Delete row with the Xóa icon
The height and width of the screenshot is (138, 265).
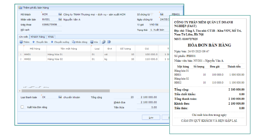(92, 42)
